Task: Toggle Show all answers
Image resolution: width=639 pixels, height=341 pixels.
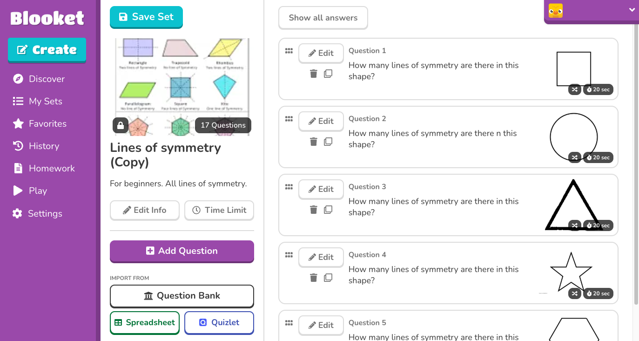Action: click(x=323, y=18)
